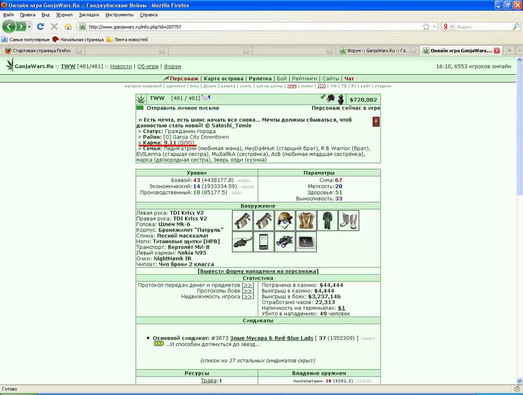Open the ЛедиКатрин family member link
This screenshot has width=523, height=395.
point(180,148)
